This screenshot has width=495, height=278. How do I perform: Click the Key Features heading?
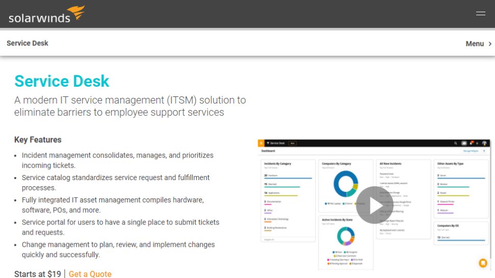(38, 140)
